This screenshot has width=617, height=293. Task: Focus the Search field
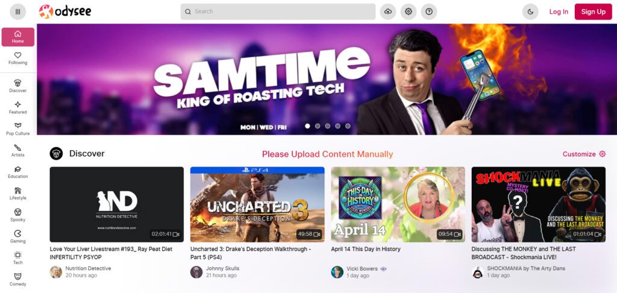click(278, 11)
